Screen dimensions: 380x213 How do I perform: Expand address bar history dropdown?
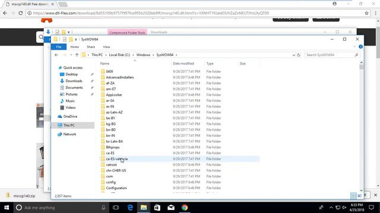(x=294, y=55)
